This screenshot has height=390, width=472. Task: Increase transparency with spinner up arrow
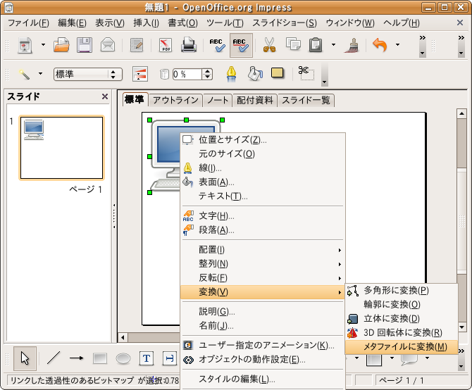coord(207,72)
